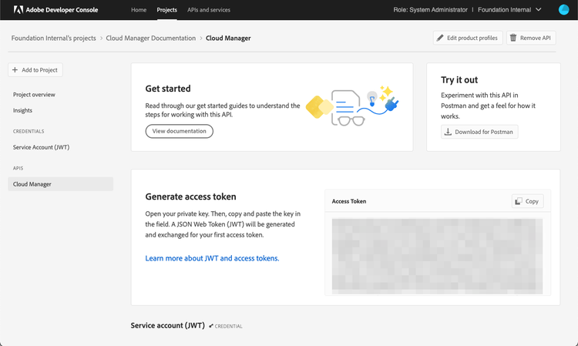Go to the Home tab
This screenshot has width=578, height=346.
[x=139, y=10]
